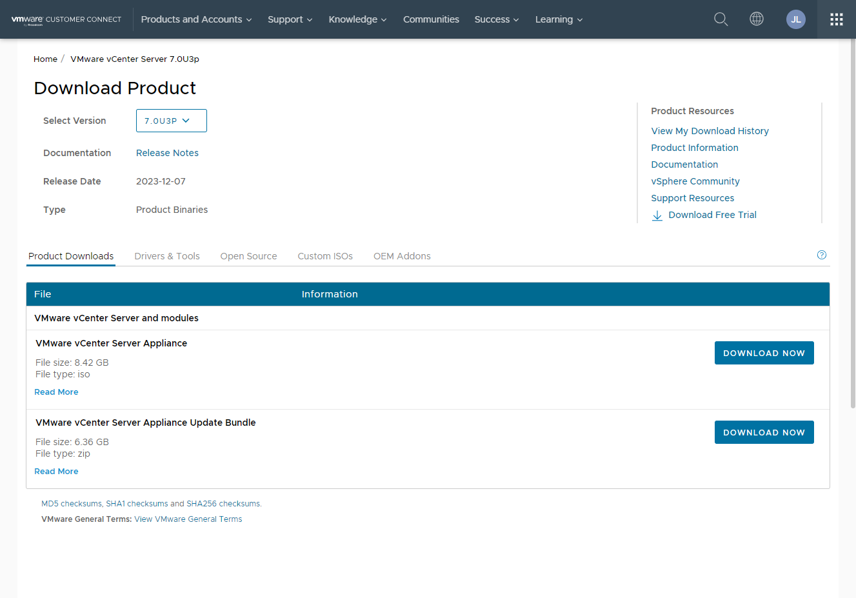Viewport: 856px width, 598px height.
Task: Open View My Download History
Action: (x=710, y=131)
